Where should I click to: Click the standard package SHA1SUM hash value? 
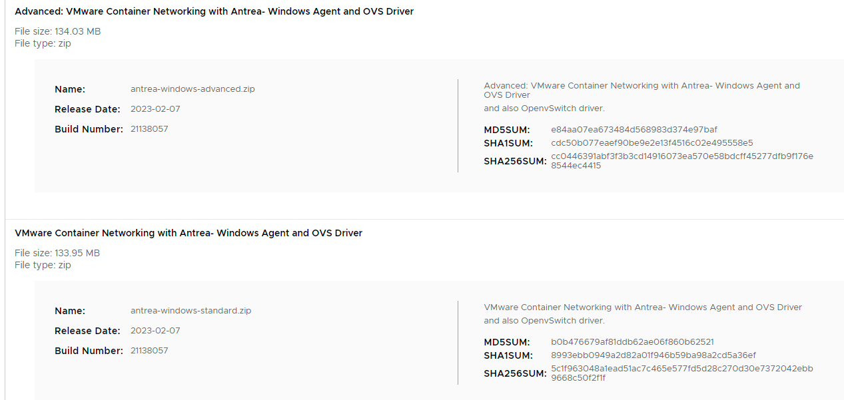click(653, 355)
